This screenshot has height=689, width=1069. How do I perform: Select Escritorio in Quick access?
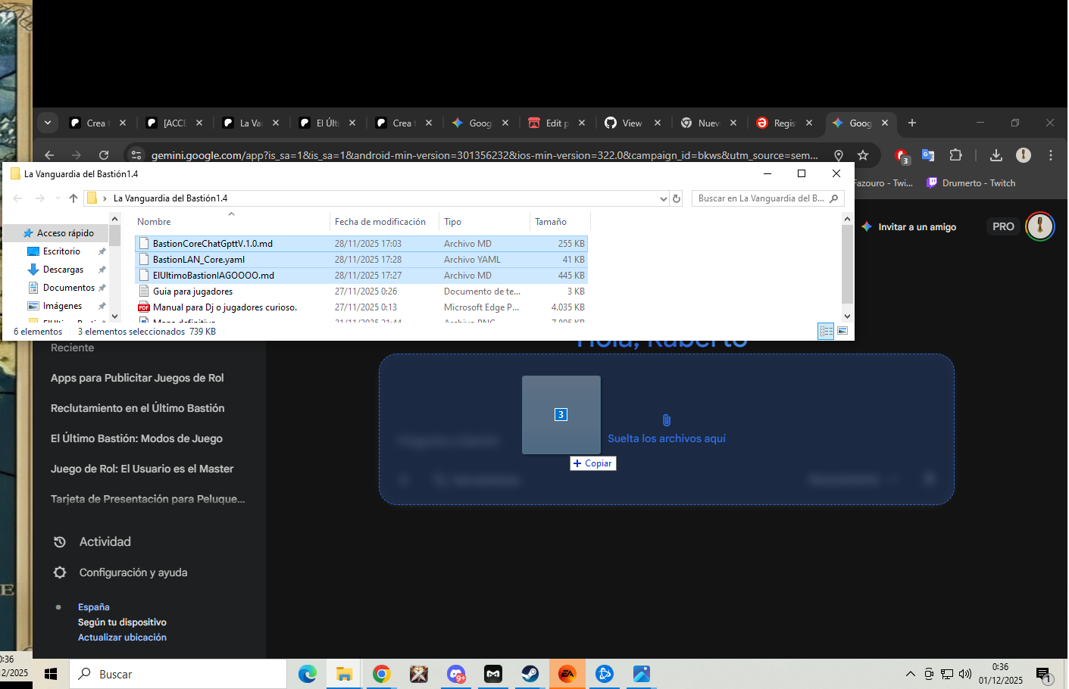pyautogui.click(x=61, y=251)
